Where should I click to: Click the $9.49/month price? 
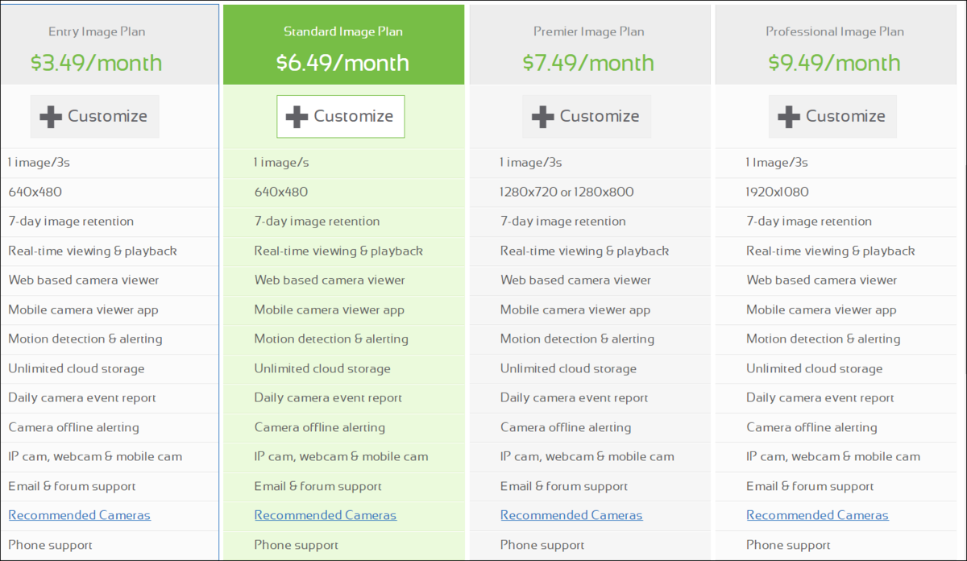pos(835,63)
